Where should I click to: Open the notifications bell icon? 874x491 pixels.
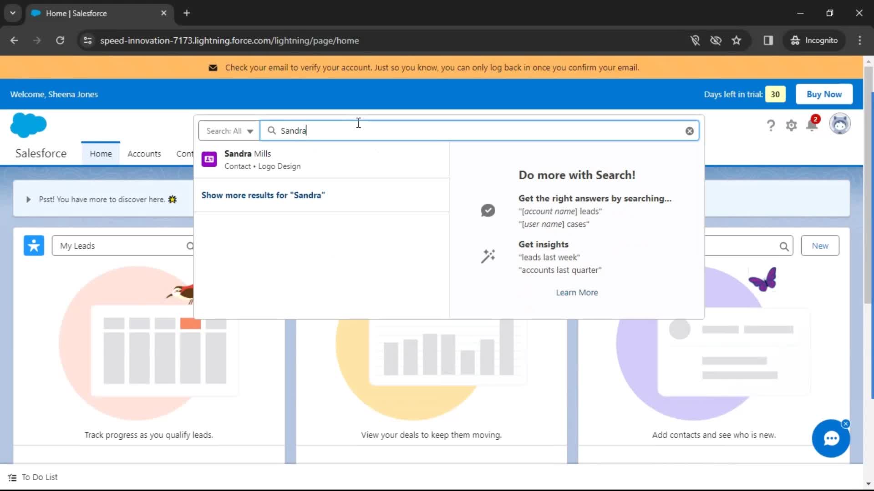pyautogui.click(x=812, y=125)
